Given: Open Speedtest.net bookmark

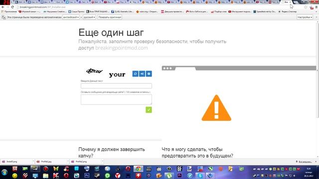Looking at the screenshot, I should (x=265, y=11).
